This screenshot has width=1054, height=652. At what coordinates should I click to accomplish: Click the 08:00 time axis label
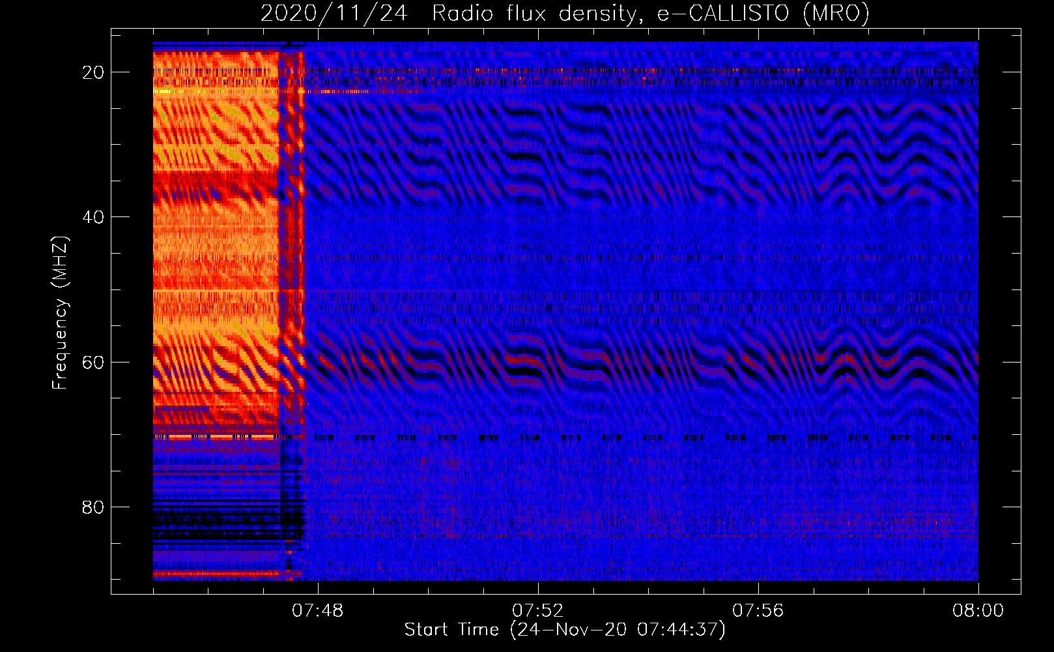coord(978,611)
